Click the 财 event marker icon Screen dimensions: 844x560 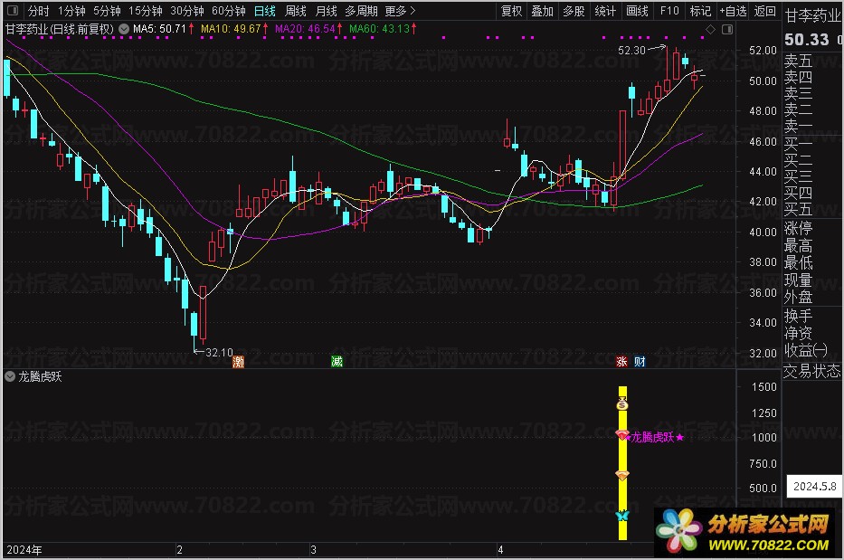coord(640,361)
